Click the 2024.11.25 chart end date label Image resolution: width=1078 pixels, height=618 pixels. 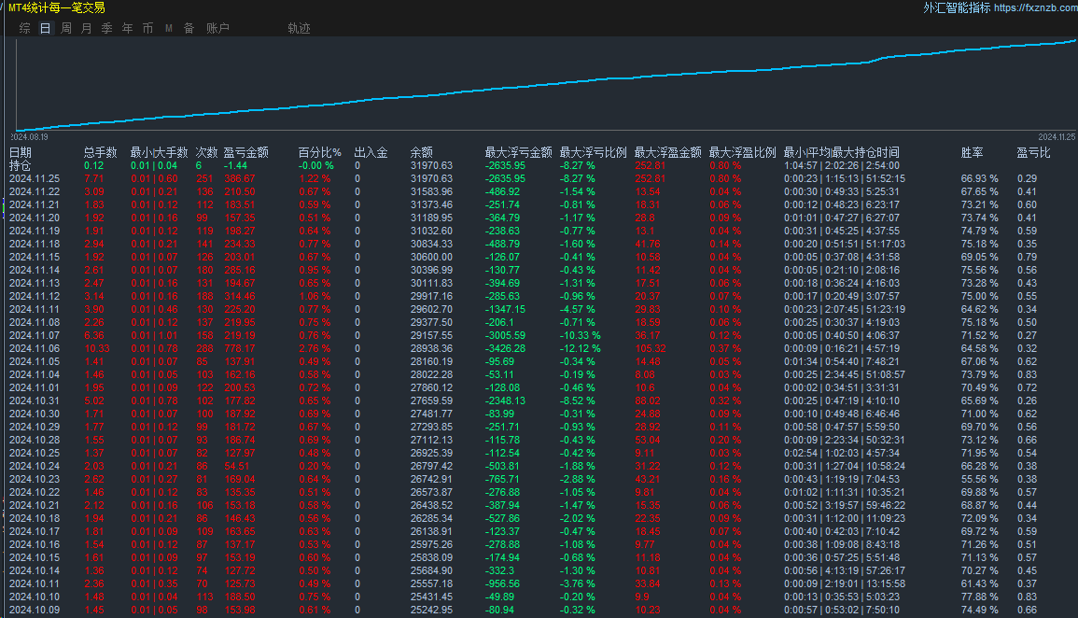[1056, 137]
